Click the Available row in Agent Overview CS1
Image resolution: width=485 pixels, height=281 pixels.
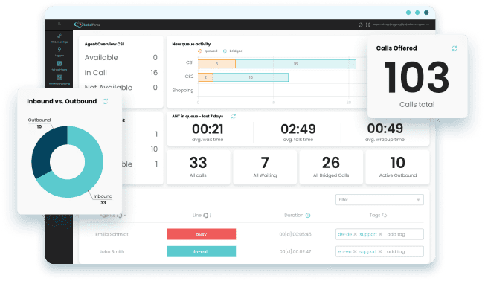tap(121, 58)
